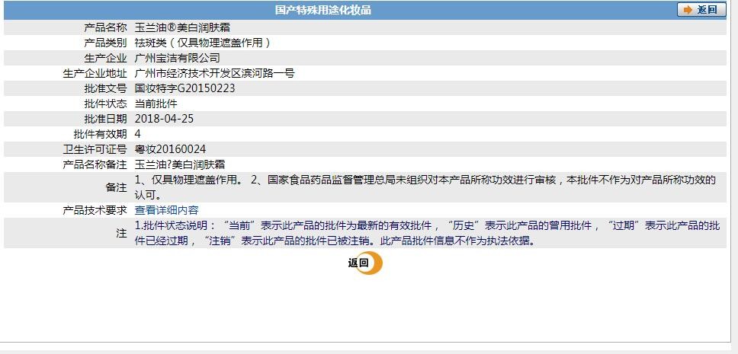Click the 注 text starting 1.批件状态说明
The width and height of the screenshot is (738, 354).
(x=428, y=233)
